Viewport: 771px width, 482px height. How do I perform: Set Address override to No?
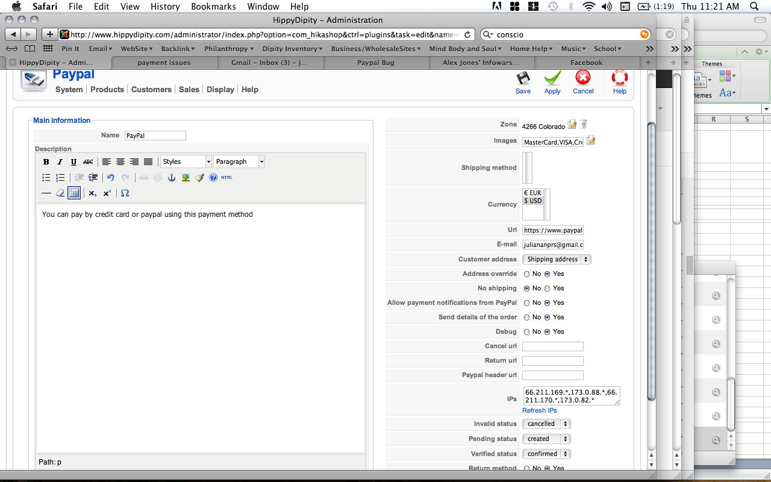527,274
